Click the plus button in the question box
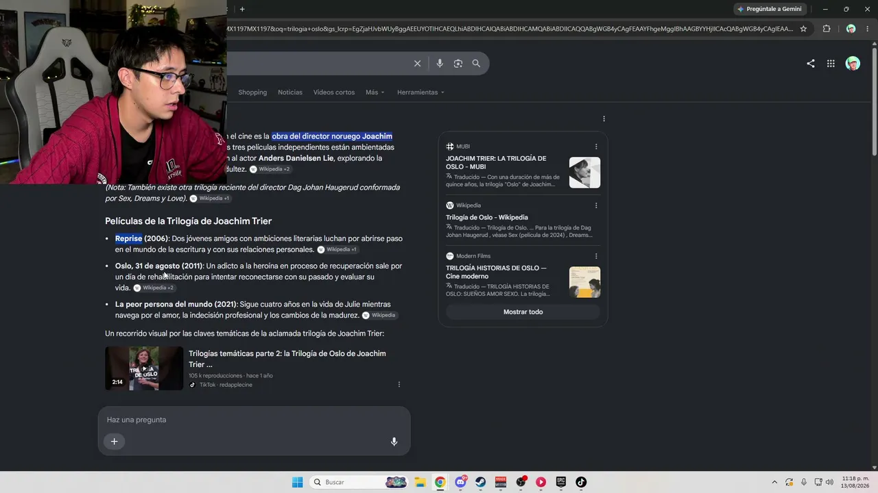Viewport: 878px width, 493px height. click(x=115, y=442)
